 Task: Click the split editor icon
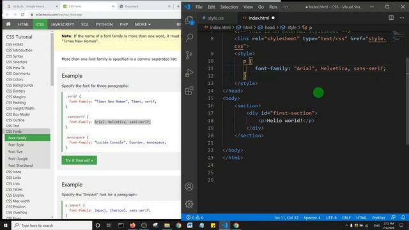(x=391, y=18)
